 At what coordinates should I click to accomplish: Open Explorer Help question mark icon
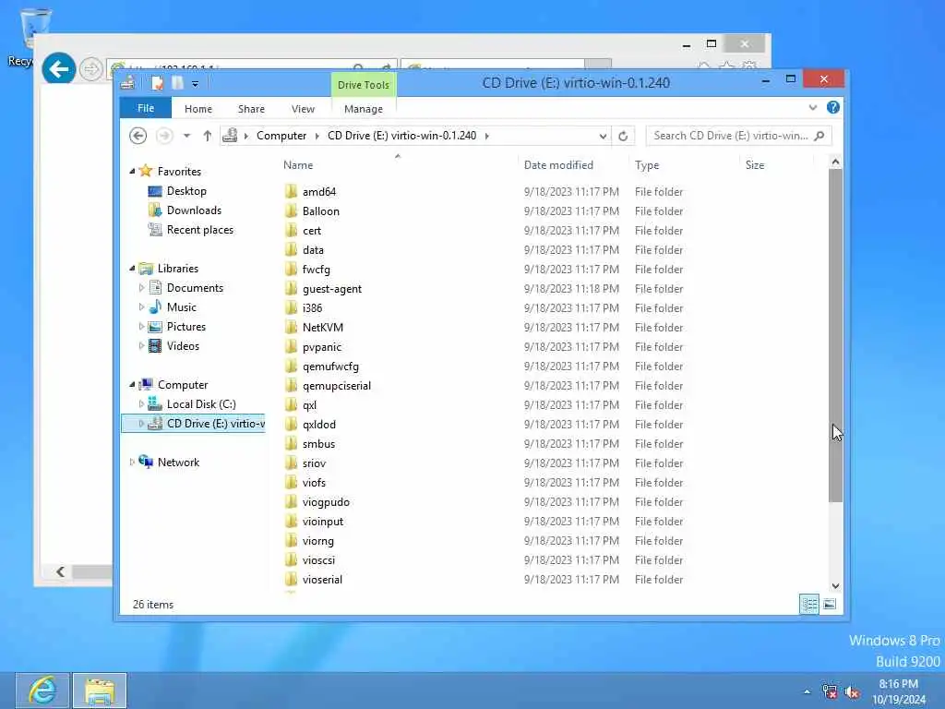point(833,107)
